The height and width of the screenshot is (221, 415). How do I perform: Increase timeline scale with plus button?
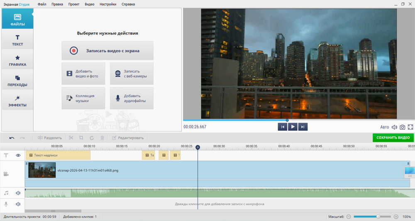coord(396,217)
